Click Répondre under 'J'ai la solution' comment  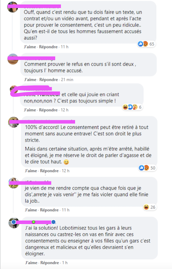click(50, 263)
